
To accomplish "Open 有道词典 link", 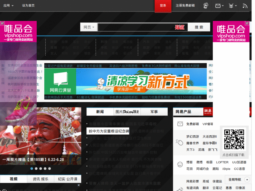I will tap(193, 188).
